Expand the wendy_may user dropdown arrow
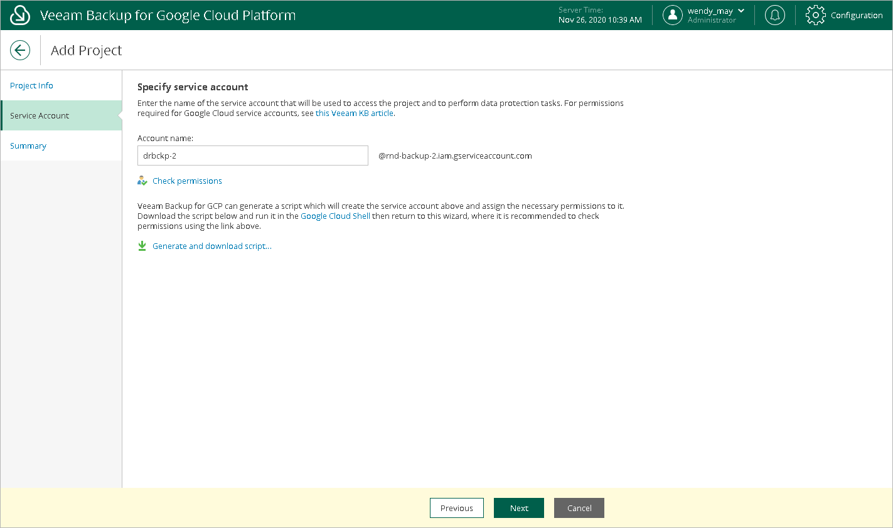The image size is (893, 528). [741, 11]
